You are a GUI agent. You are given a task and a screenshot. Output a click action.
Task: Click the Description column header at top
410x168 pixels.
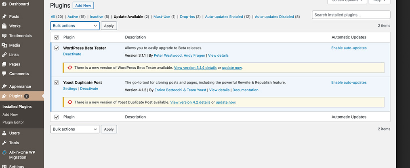coord(135,37)
